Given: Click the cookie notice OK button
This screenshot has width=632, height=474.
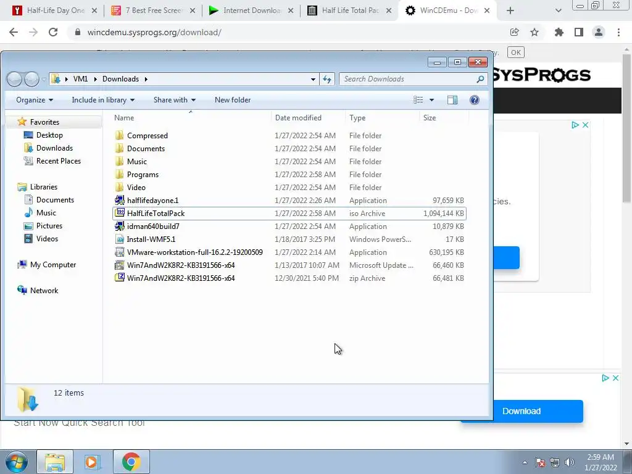Looking at the screenshot, I should coord(516,52).
